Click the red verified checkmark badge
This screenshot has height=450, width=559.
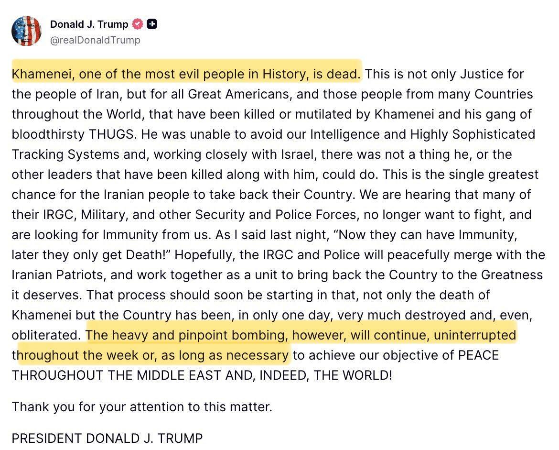(x=138, y=24)
